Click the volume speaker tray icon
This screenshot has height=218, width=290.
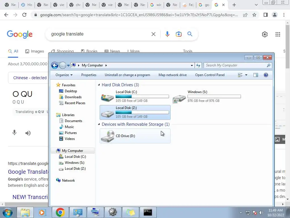261,213
